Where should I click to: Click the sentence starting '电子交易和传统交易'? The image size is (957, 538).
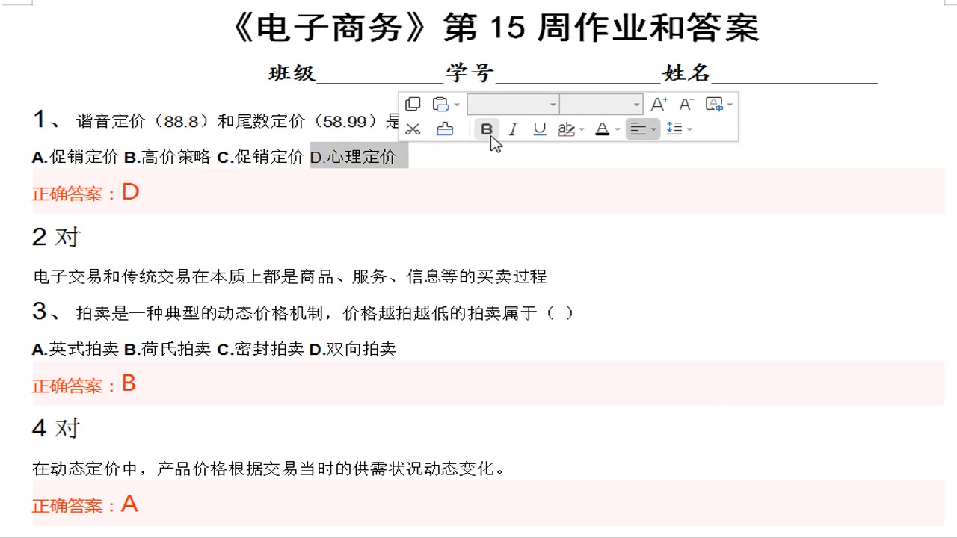[x=290, y=276]
